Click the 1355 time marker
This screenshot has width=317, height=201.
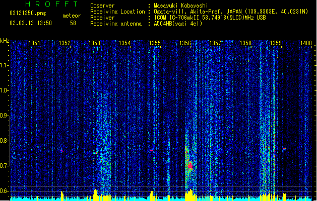click(155, 43)
